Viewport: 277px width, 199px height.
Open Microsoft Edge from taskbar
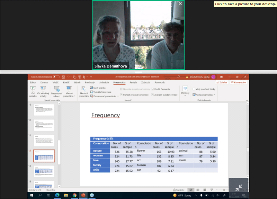click(57, 195)
